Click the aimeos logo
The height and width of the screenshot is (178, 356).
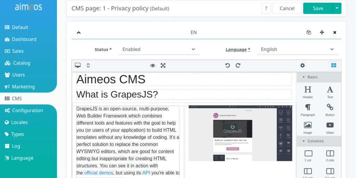coord(29,7)
